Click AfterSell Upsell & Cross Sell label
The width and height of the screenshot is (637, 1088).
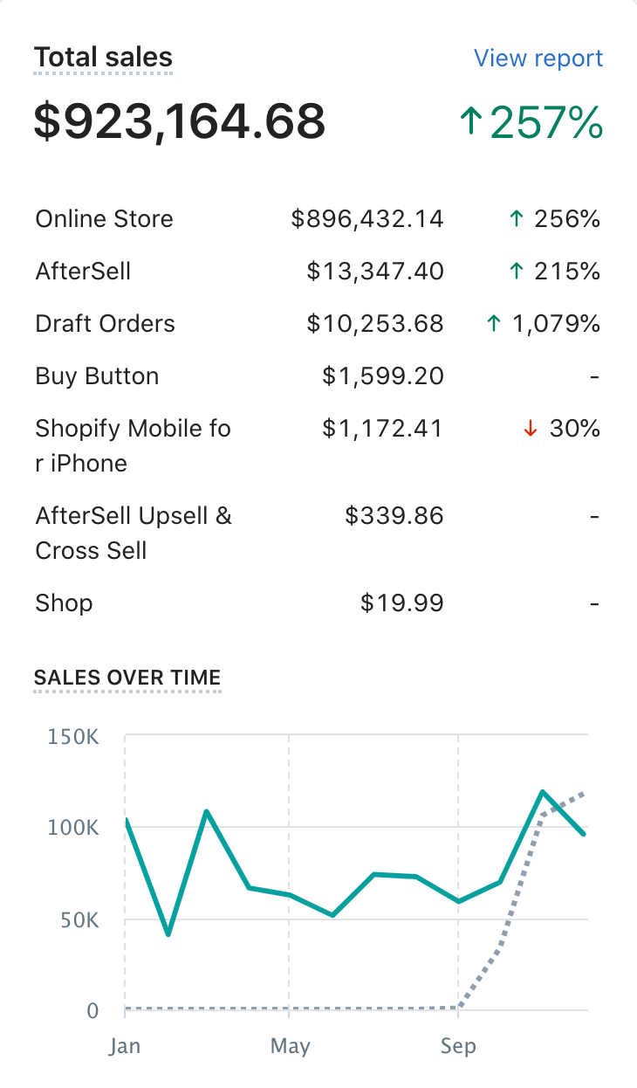(x=134, y=533)
